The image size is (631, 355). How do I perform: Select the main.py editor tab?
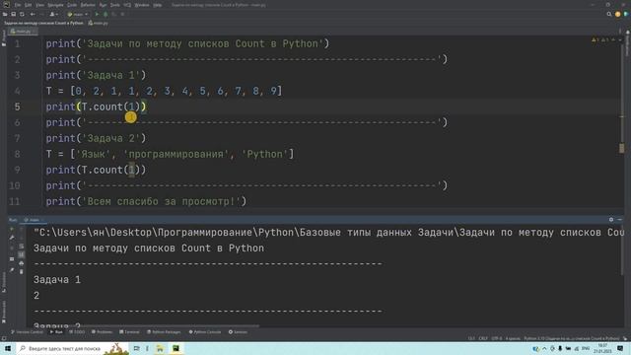pyautogui.click(x=23, y=31)
